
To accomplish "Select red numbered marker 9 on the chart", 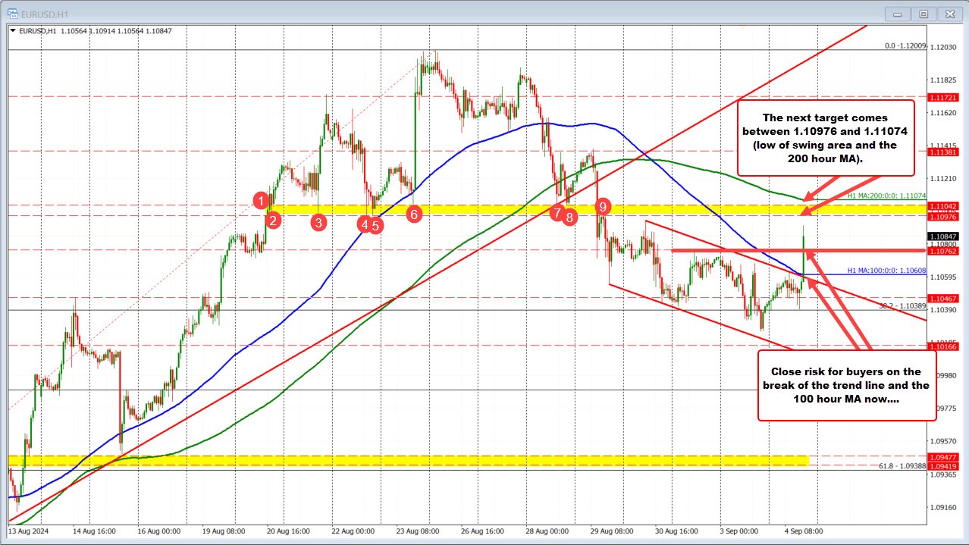I will click(603, 205).
